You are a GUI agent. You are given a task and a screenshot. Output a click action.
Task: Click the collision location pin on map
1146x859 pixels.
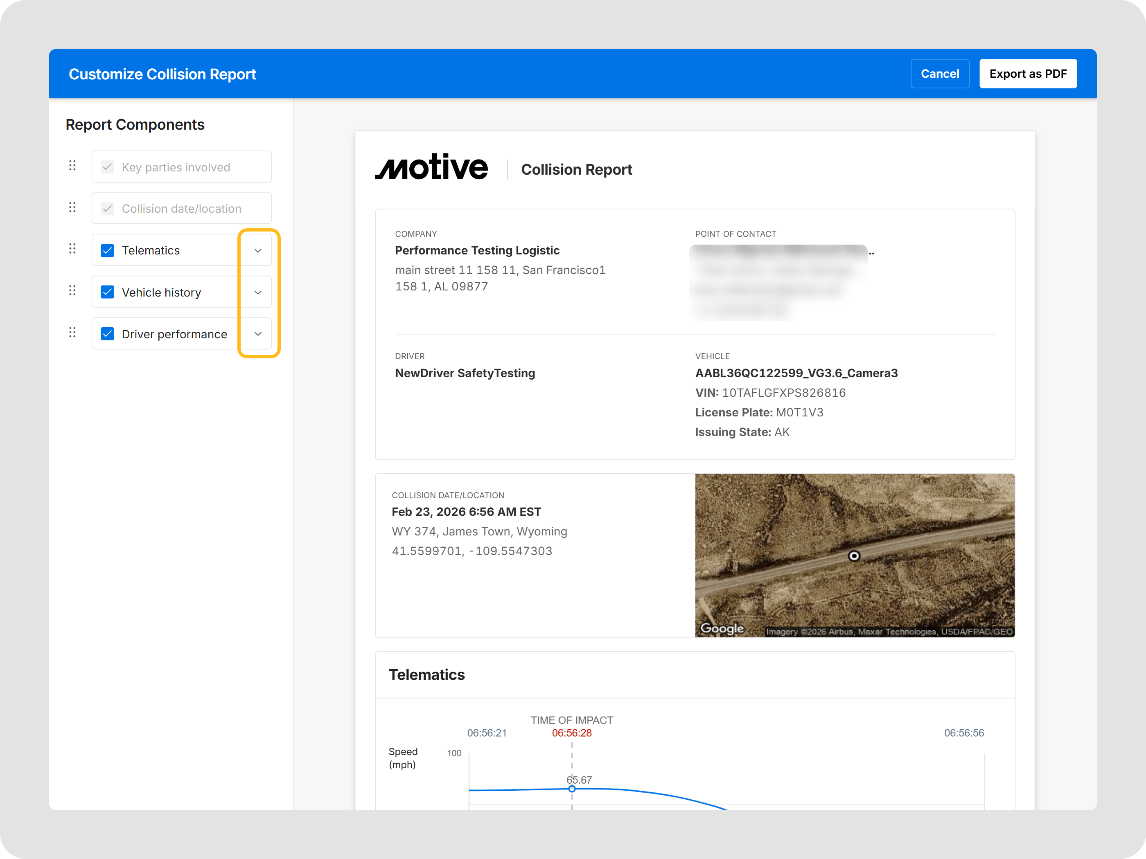coord(854,556)
